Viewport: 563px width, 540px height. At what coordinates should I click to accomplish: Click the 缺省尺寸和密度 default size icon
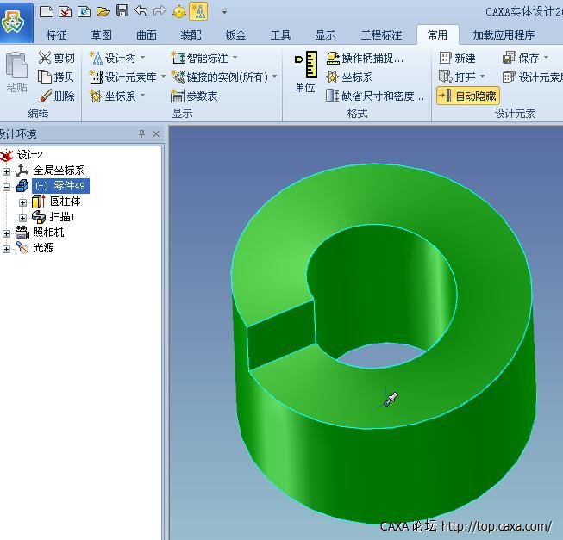coord(333,96)
